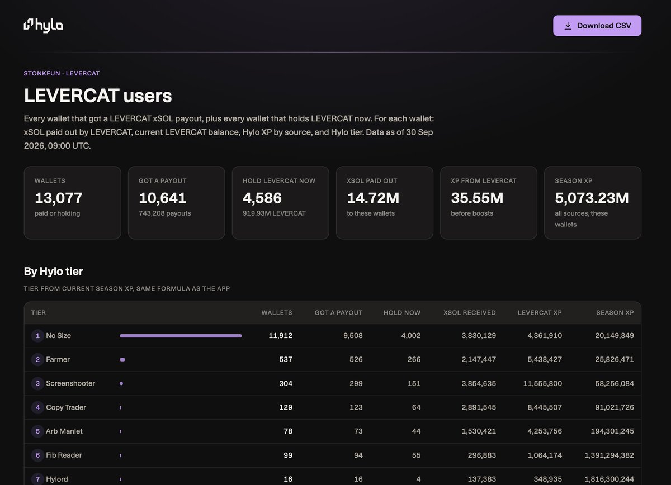This screenshot has height=485, width=671.
Task: Click the XSOL RECEIVED column header
Action: (x=470, y=313)
